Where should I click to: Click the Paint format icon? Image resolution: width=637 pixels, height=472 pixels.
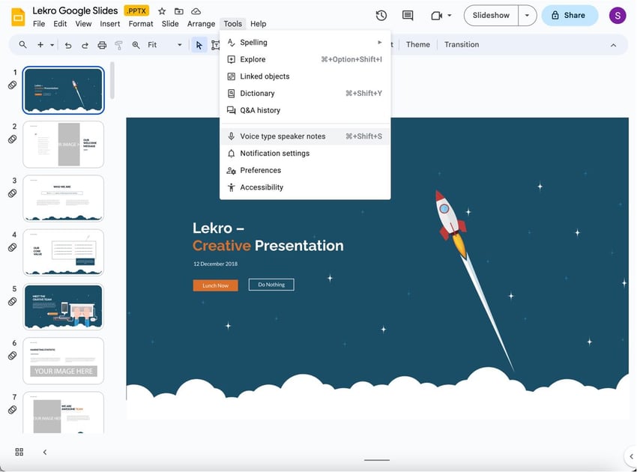[x=118, y=44]
